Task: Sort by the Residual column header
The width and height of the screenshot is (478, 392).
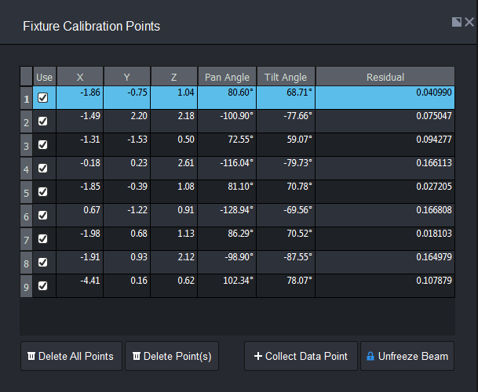Action: (385, 77)
